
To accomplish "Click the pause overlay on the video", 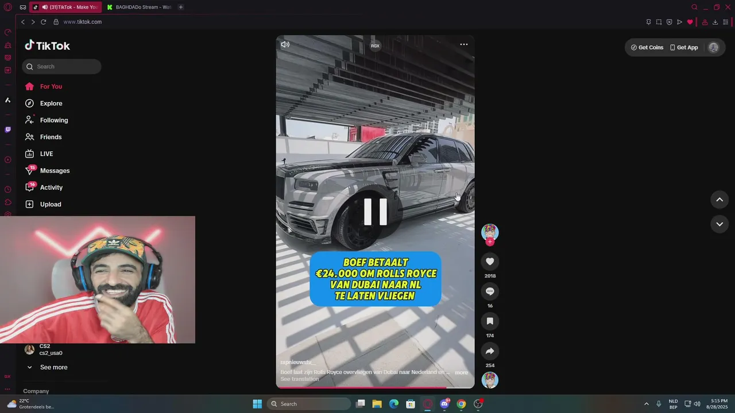I will 376,211.
